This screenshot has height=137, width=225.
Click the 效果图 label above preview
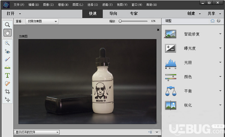23,36
